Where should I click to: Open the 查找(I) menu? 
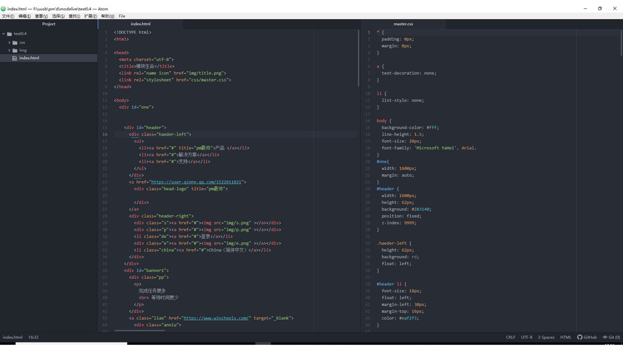(74, 16)
